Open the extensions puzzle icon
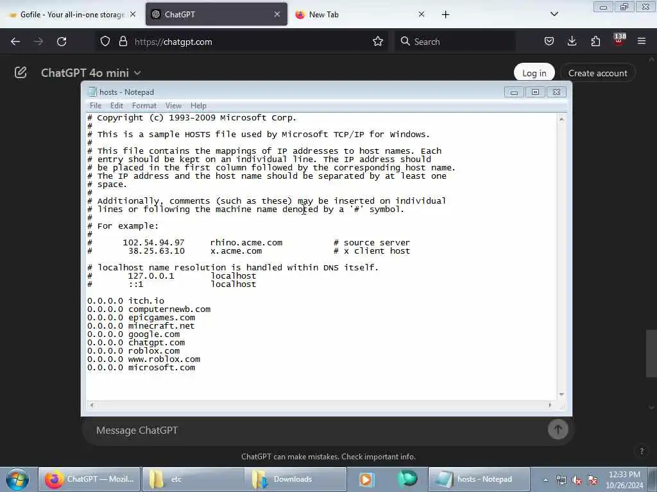The height and width of the screenshot is (492, 657). 595,42
